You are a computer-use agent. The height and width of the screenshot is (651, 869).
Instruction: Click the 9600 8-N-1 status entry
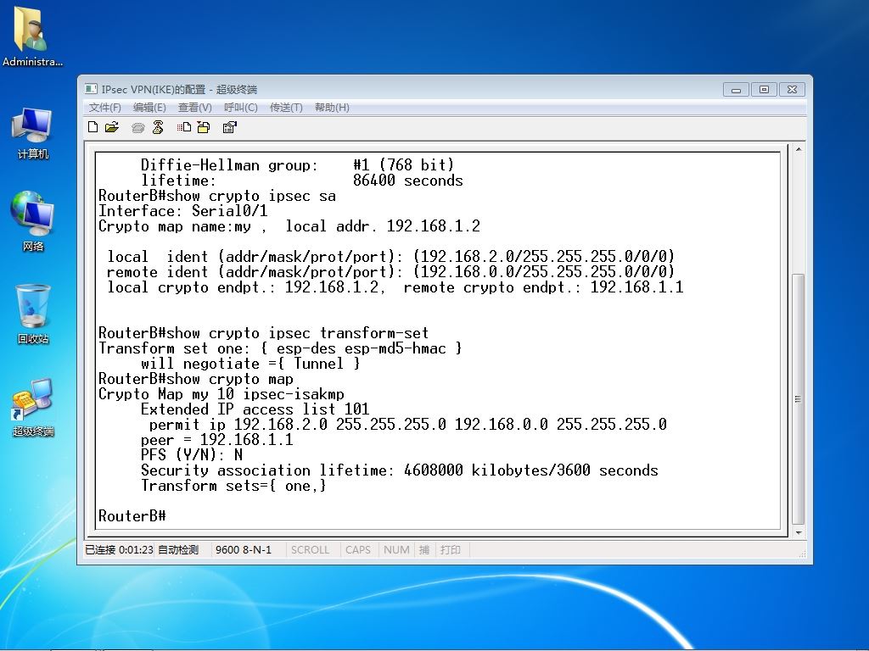[x=244, y=549]
